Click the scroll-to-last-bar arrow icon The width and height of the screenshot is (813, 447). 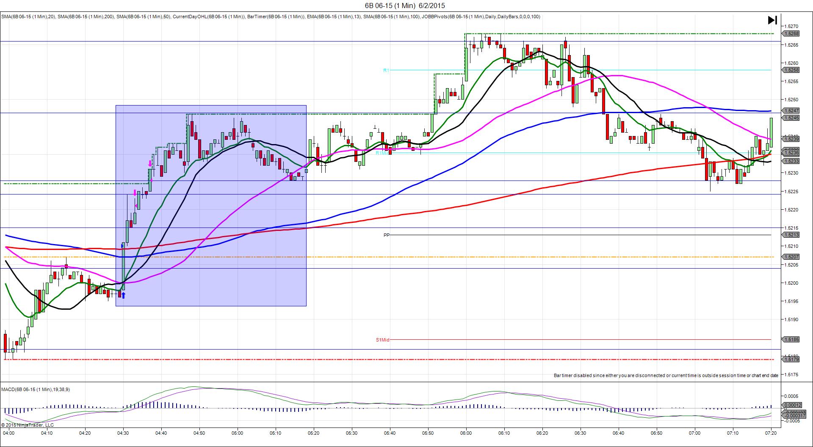[x=772, y=20]
